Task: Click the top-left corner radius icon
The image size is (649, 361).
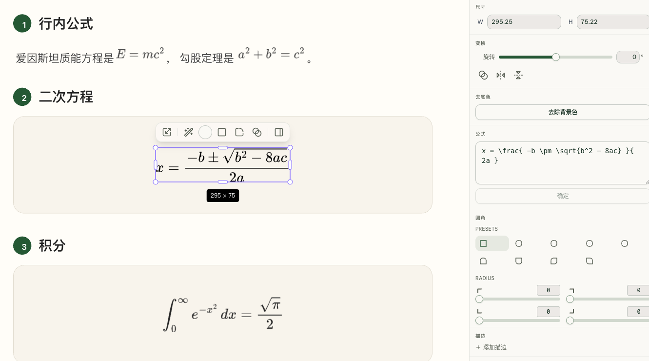Action: click(x=479, y=291)
